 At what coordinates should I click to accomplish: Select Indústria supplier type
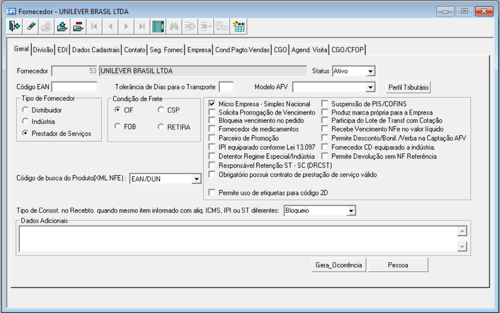click(x=25, y=121)
